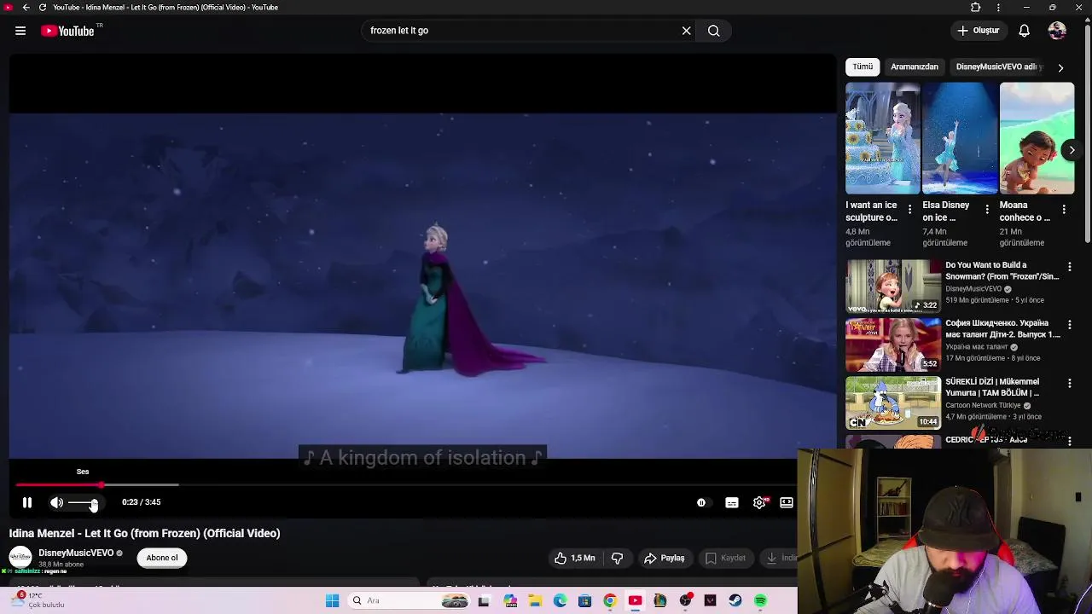The height and width of the screenshot is (614, 1092).
Task: Open 'Do You Want to Build a Snowman?' video
Action: [893, 286]
